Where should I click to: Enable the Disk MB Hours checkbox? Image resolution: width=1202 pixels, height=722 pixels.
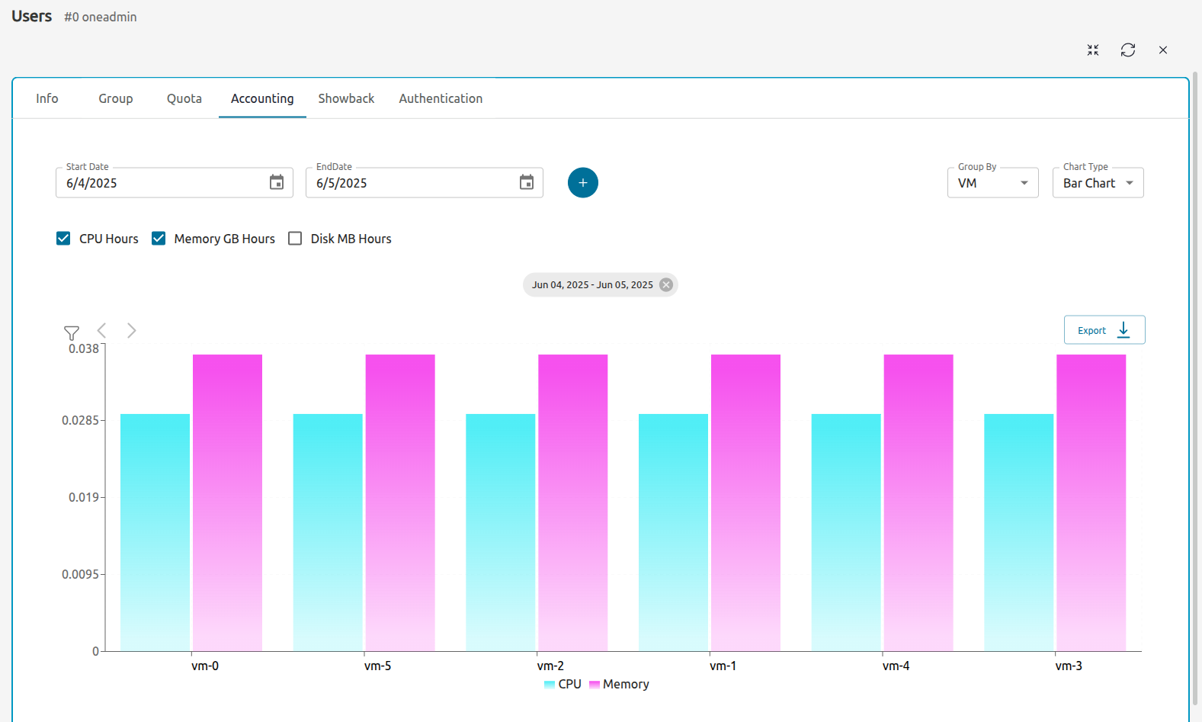click(295, 239)
